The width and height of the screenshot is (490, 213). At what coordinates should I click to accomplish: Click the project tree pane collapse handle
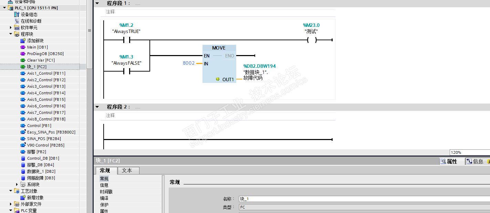click(90, 31)
